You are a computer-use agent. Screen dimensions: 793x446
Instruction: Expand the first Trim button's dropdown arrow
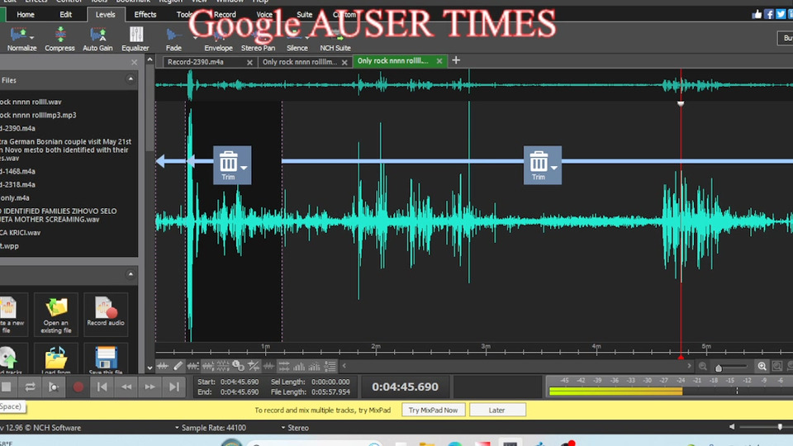244,168
